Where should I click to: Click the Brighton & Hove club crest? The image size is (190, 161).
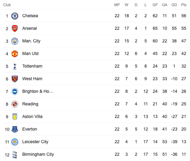(15, 91)
